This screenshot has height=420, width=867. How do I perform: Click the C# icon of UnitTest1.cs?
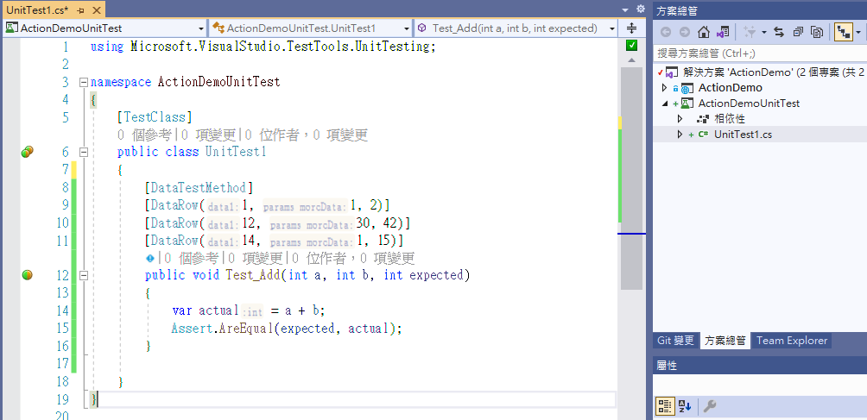pyautogui.click(x=703, y=135)
